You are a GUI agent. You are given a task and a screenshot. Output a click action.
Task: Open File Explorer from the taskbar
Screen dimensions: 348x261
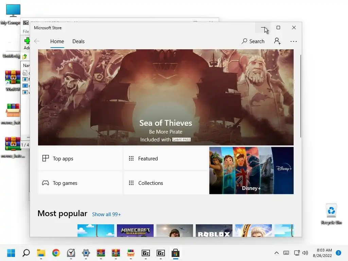[x=41, y=253]
